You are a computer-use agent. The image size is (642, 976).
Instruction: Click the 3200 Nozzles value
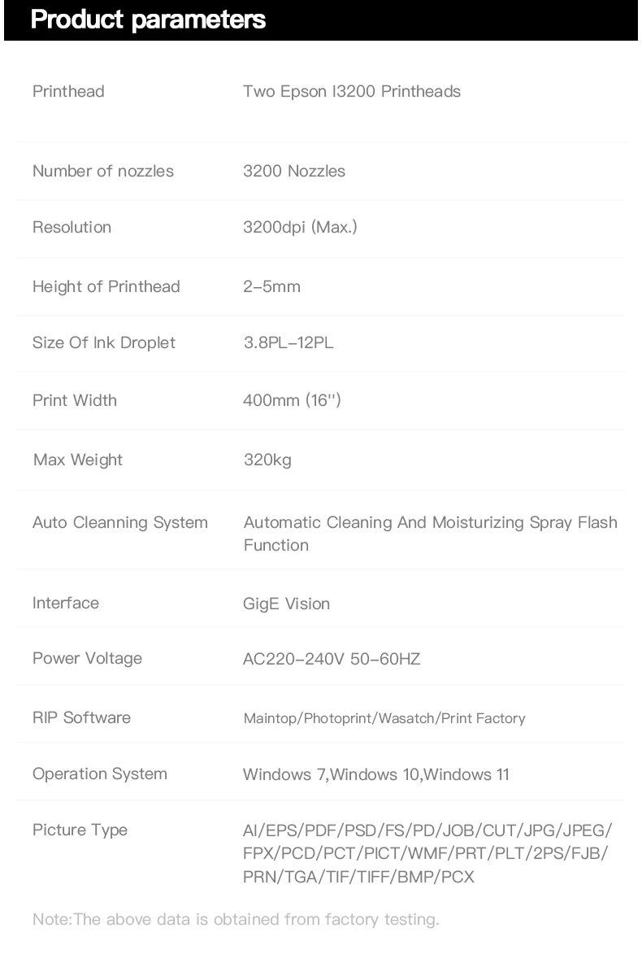[294, 171]
